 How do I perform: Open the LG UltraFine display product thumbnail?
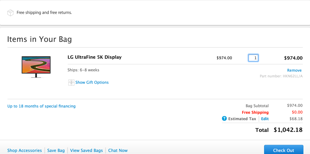[36, 66]
